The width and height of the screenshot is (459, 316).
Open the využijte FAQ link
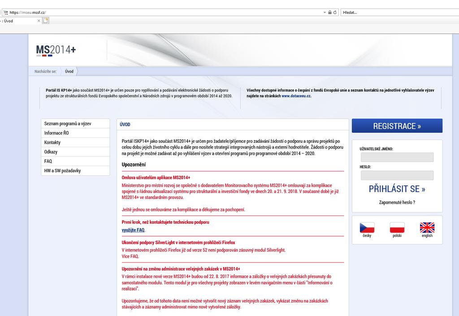133,230
